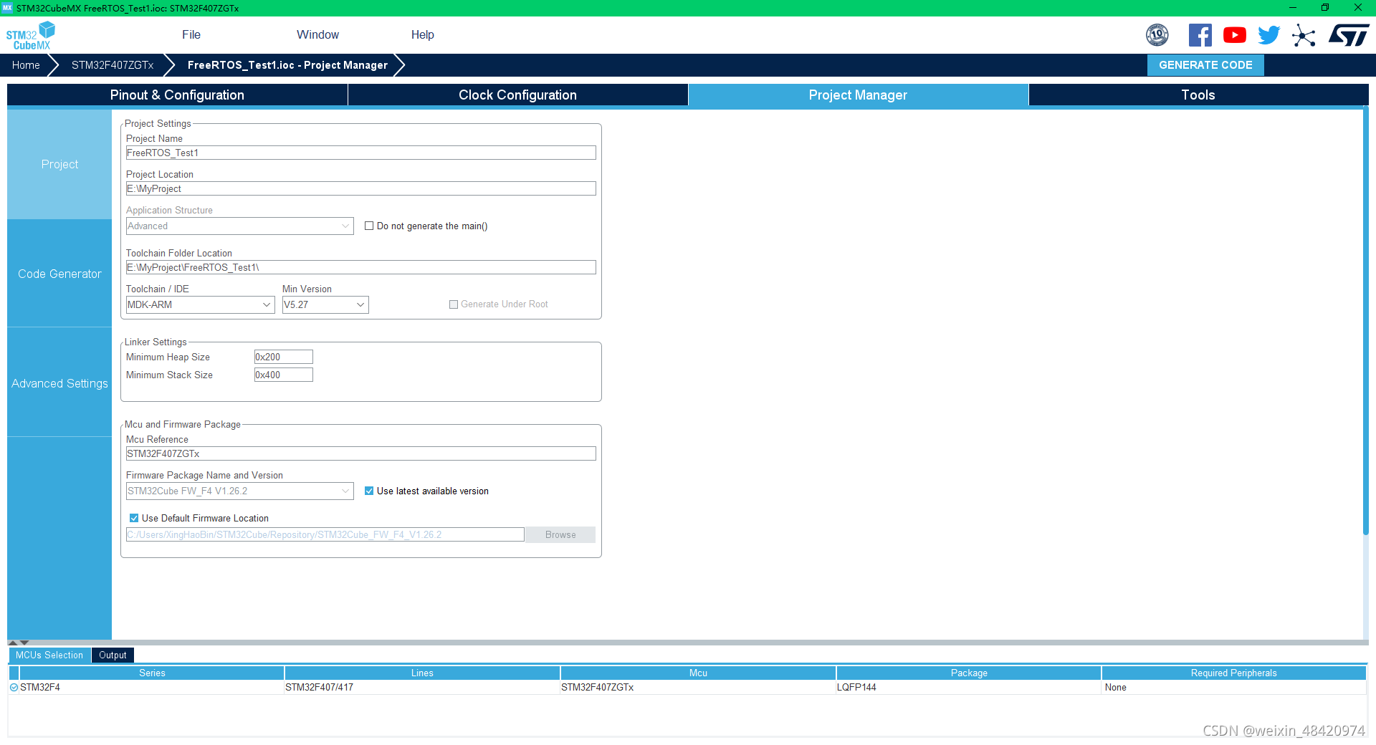Click the vertical scrollbar on the right
1376x745 pixels.
click(x=1365, y=322)
